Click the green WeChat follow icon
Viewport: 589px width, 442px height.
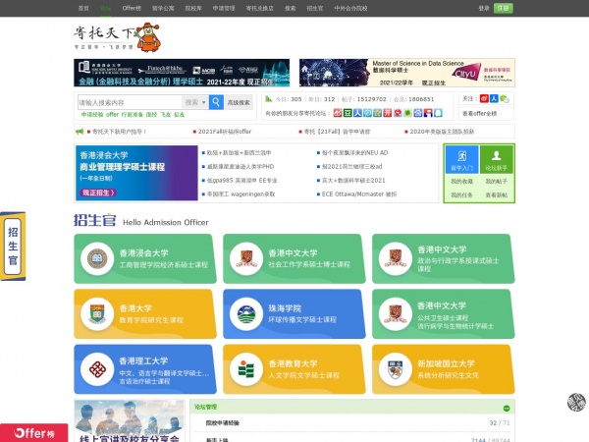pyautogui.click(x=504, y=99)
